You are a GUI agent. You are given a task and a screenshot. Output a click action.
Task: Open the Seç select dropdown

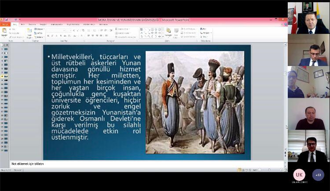coord(203,37)
